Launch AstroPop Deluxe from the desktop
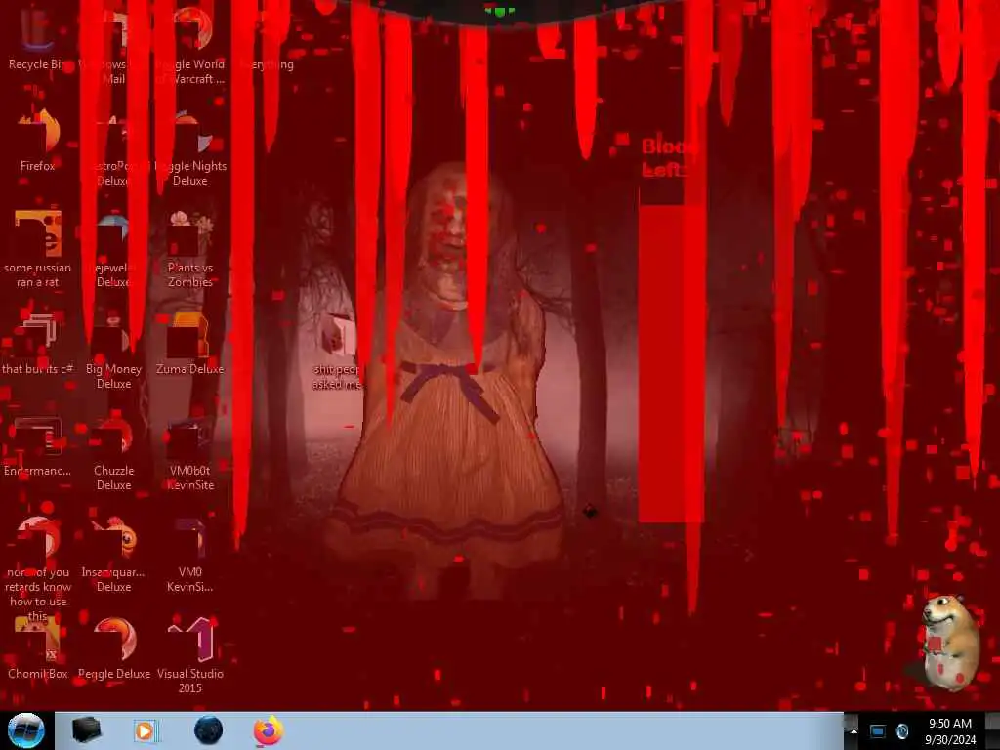This screenshot has height=750, width=1000. pos(113,148)
